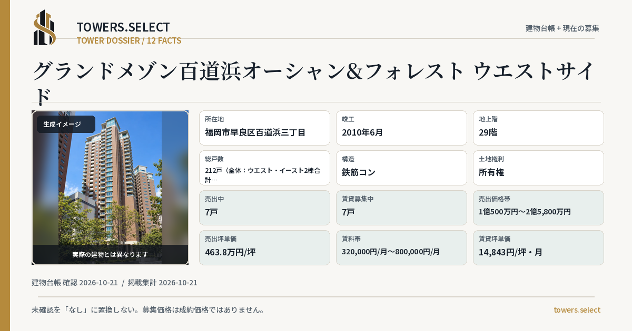The image size is (632, 331).
Task: Open the 売出中 7戸 listing card
Action: (264, 208)
